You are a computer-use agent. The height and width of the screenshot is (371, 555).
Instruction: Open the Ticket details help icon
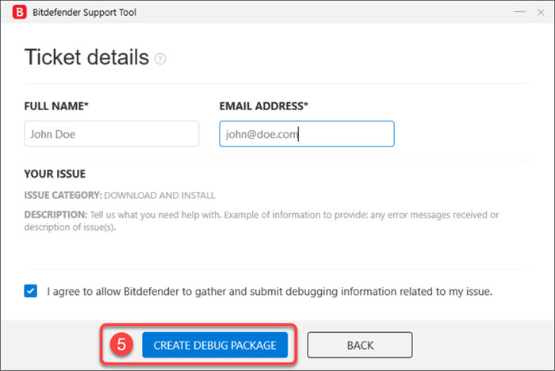160,59
